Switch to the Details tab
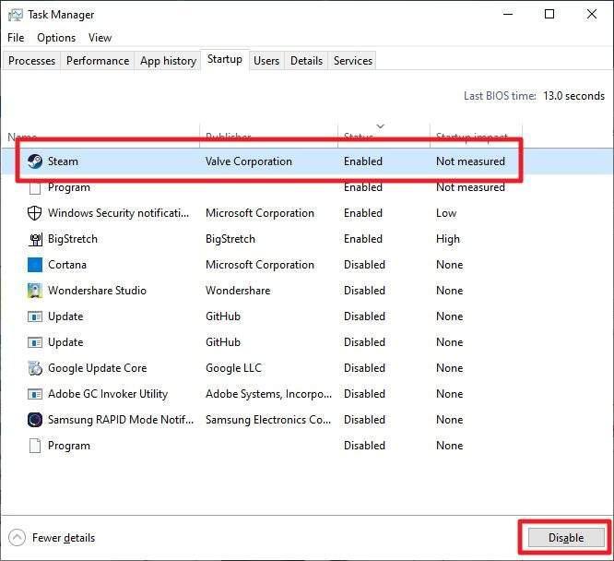 (306, 61)
